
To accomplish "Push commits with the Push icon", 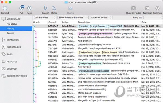I will click(29, 8).
